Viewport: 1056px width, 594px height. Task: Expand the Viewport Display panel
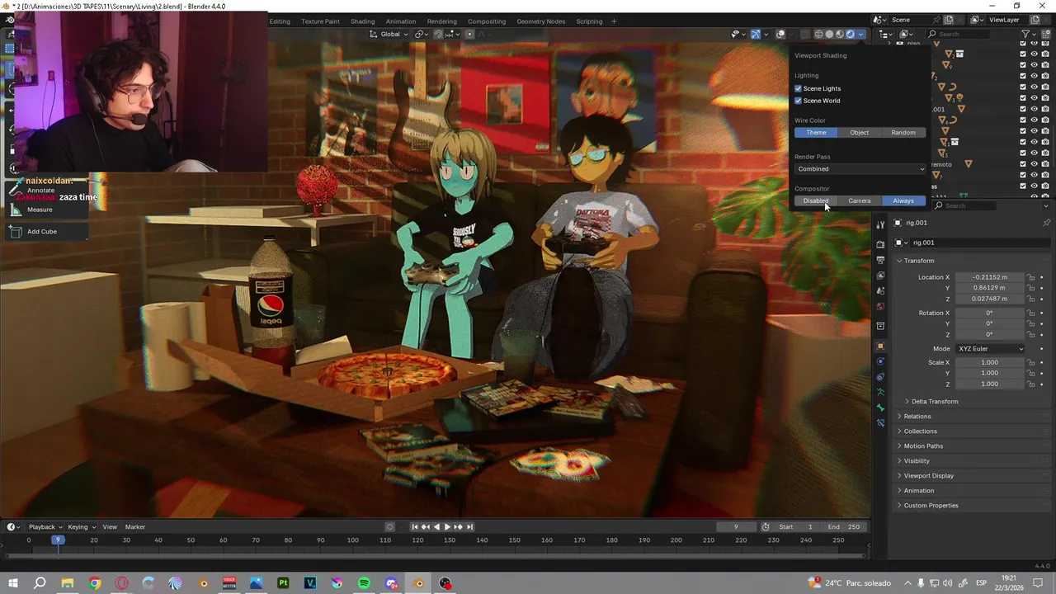[928, 476]
